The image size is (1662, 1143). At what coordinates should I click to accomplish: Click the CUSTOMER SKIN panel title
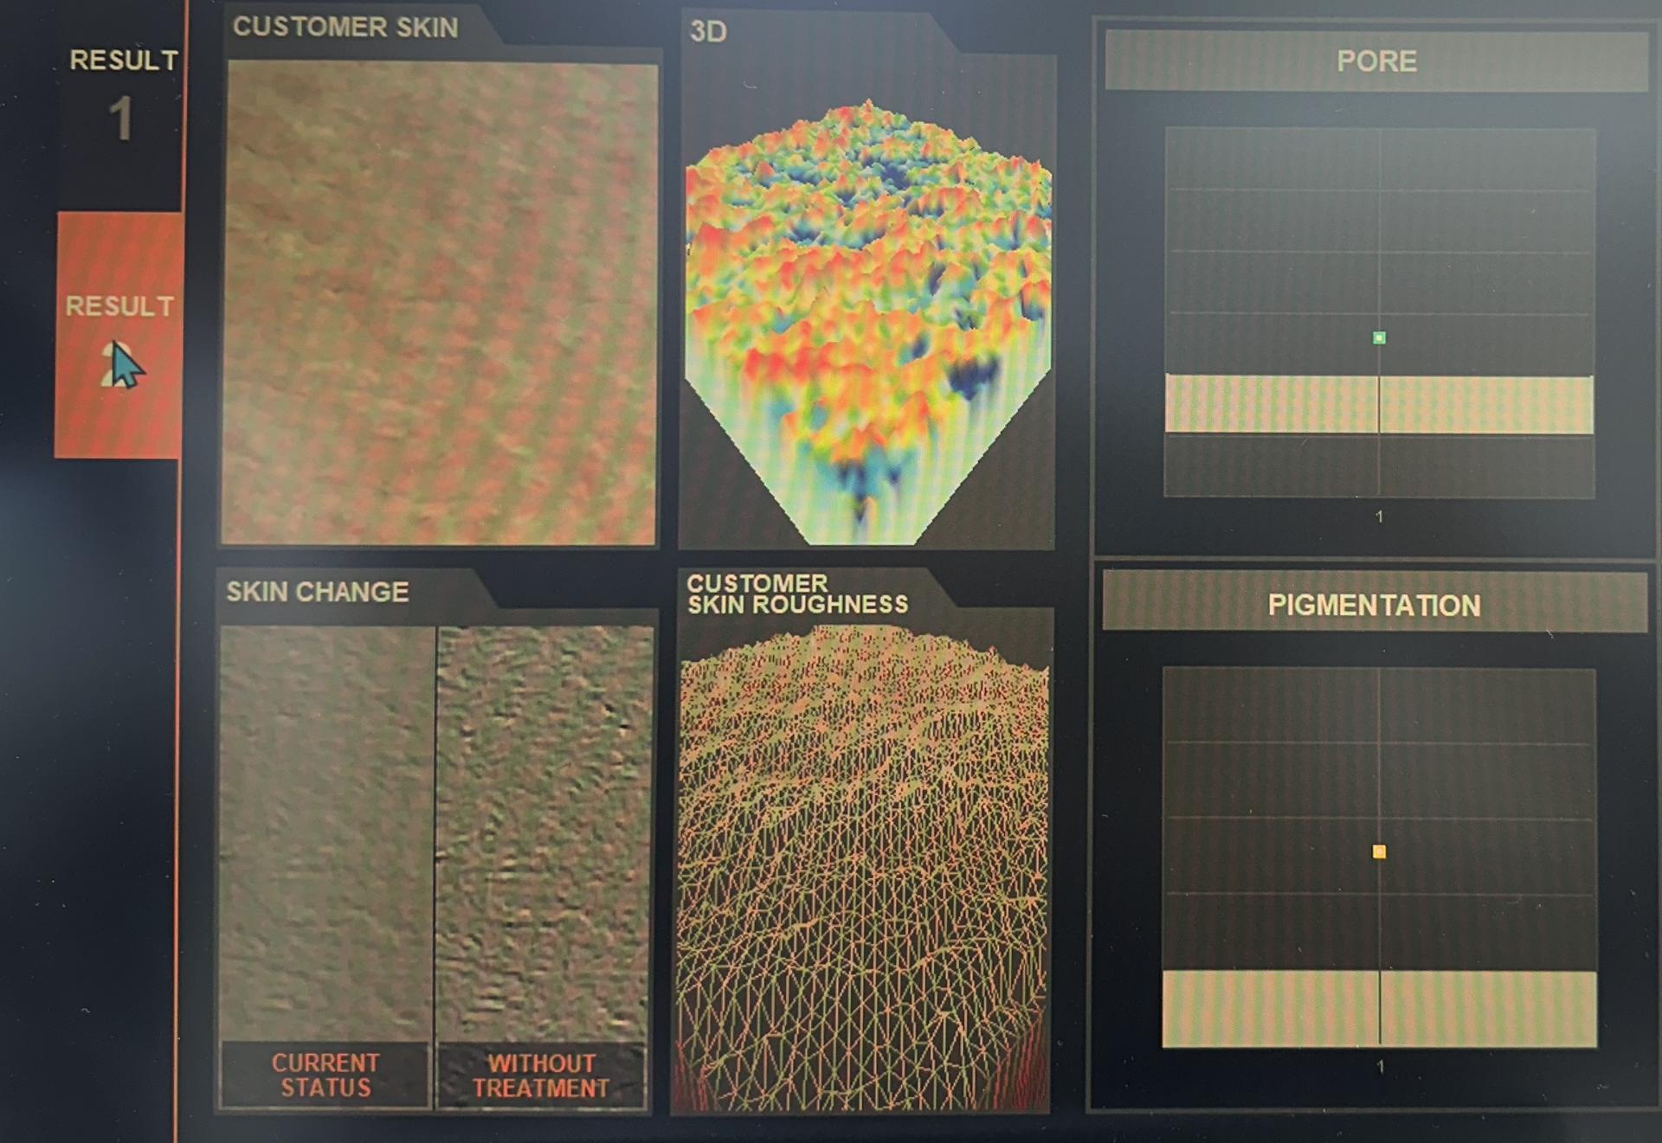click(x=345, y=28)
